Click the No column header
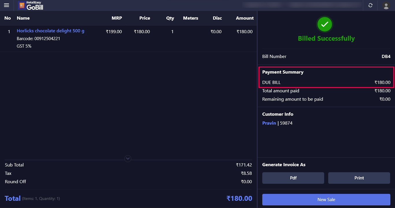The image size is (395, 208). pos(8,18)
